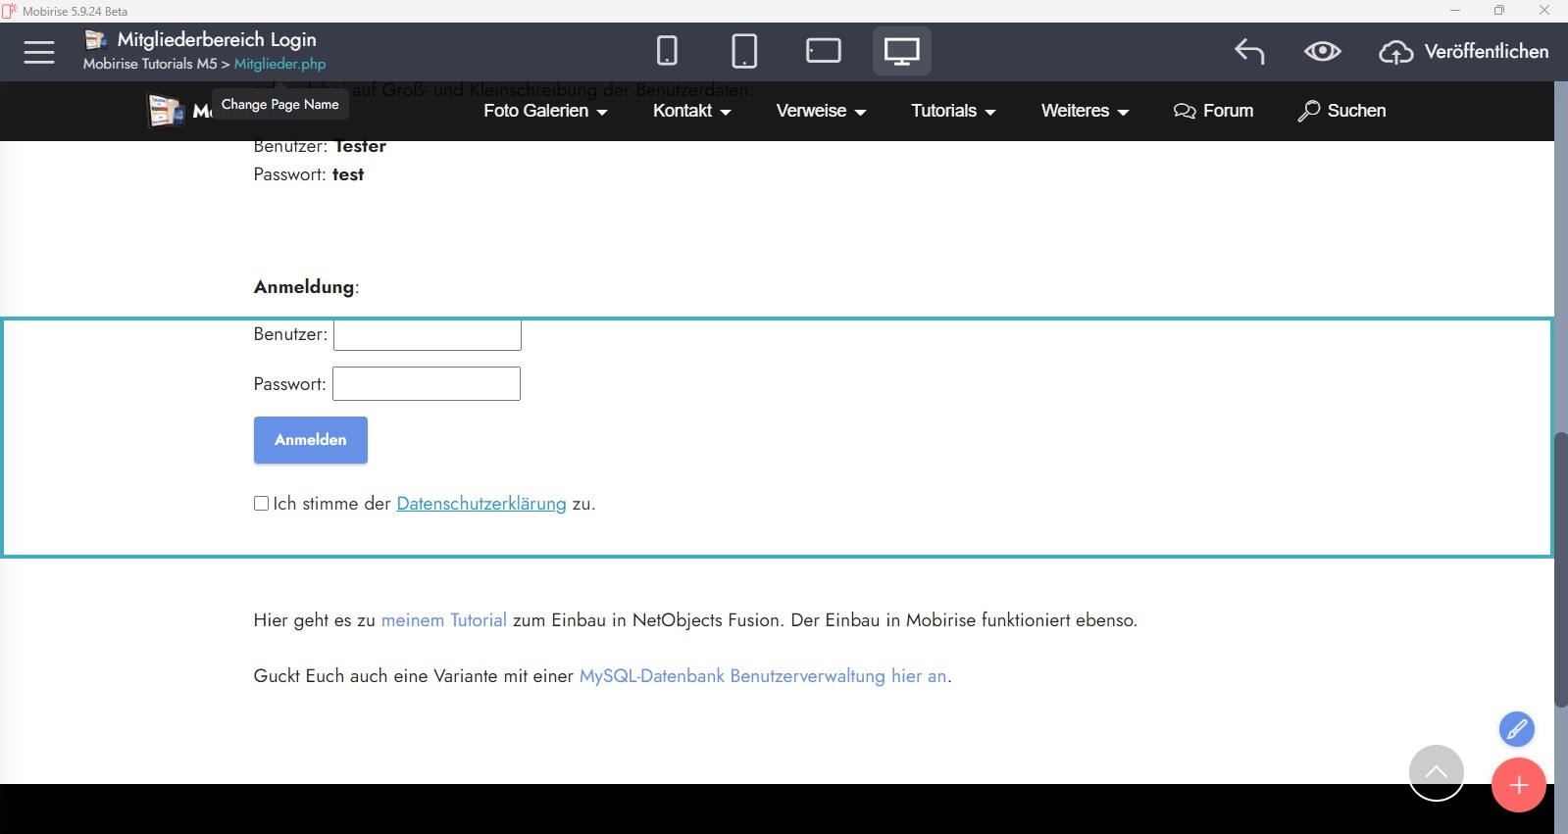Switch to tablet portrait preview
This screenshot has height=834, width=1568.
744,51
